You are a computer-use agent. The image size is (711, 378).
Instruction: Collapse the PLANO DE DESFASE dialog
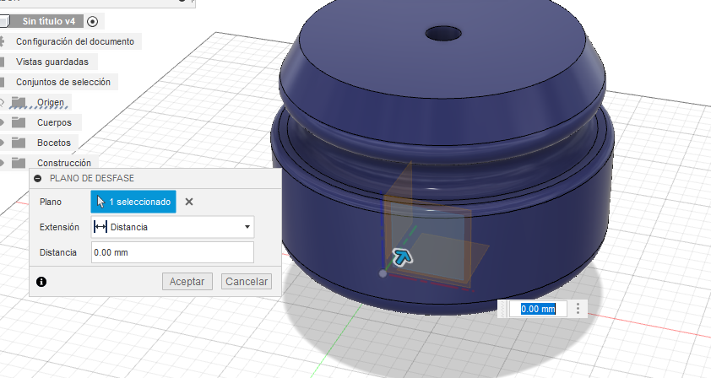38,179
